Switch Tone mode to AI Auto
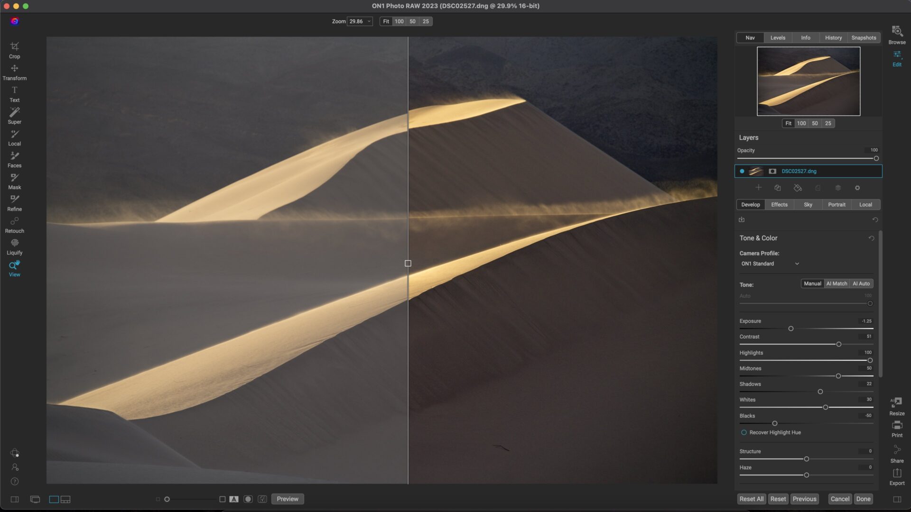 [861, 283]
